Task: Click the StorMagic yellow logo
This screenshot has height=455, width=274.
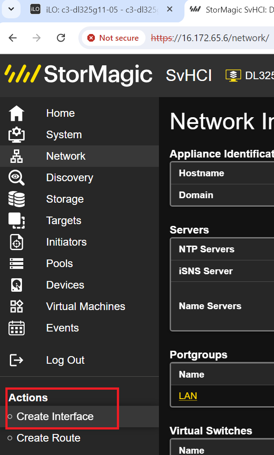Action: [x=22, y=74]
